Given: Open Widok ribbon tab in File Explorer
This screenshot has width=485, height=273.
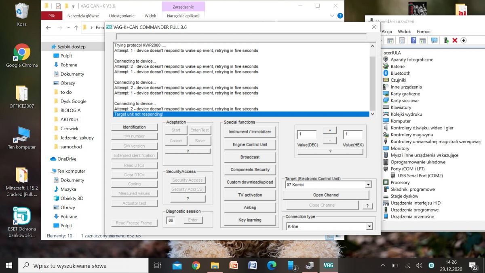Looking at the screenshot, I should point(150,16).
